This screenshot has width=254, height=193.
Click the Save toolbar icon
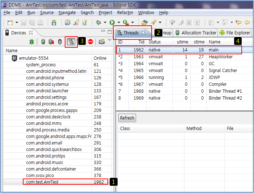(x=24, y=22)
